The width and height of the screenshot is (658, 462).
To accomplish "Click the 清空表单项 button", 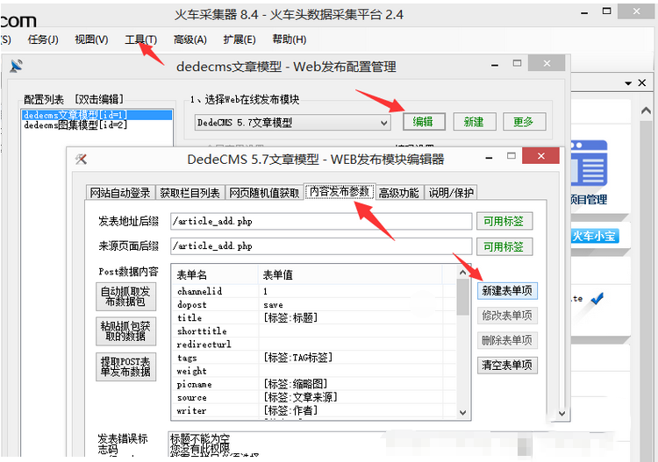I will [x=507, y=365].
